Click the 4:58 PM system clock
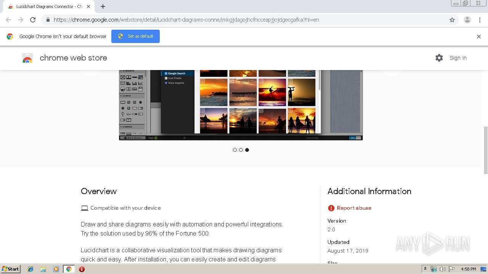 [x=468, y=269]
